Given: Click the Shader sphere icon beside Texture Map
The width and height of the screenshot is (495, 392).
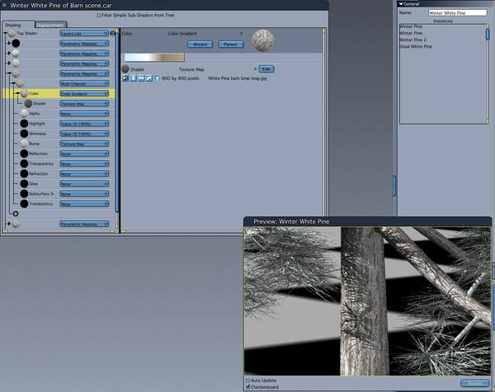Looking at the screenshot, I should pos(125,68).
